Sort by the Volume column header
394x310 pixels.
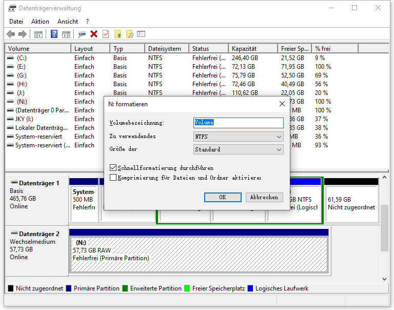point(38,49)
